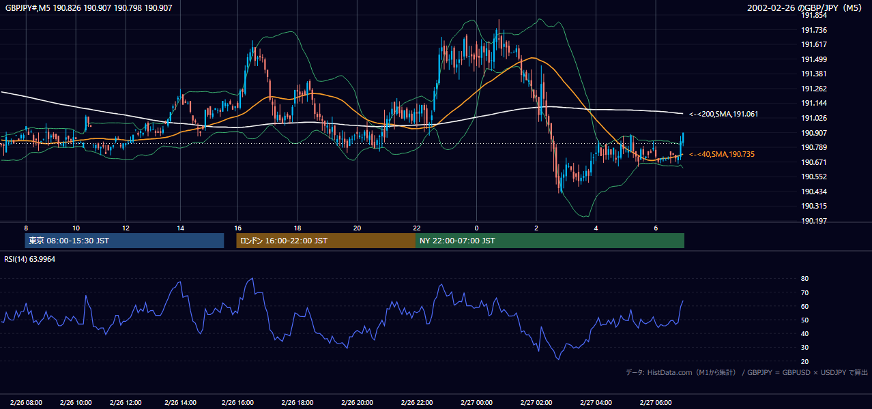Click hour label 0 under price chart
The width and height of the screenshot is (872, 409).
(x=476, y=228)
